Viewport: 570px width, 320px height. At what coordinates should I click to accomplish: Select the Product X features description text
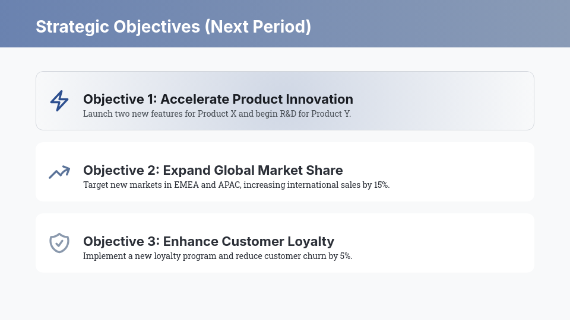tap(217, 114)
